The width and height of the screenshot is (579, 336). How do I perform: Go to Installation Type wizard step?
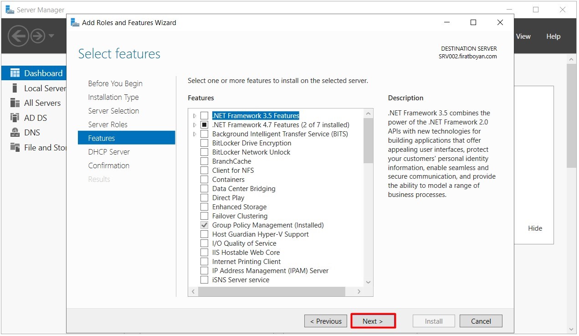[113, 97]
